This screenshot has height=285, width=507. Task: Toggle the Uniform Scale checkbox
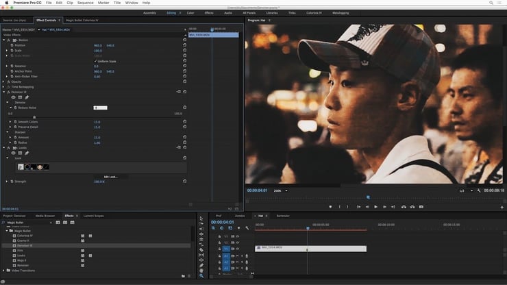tap(95, 60)
